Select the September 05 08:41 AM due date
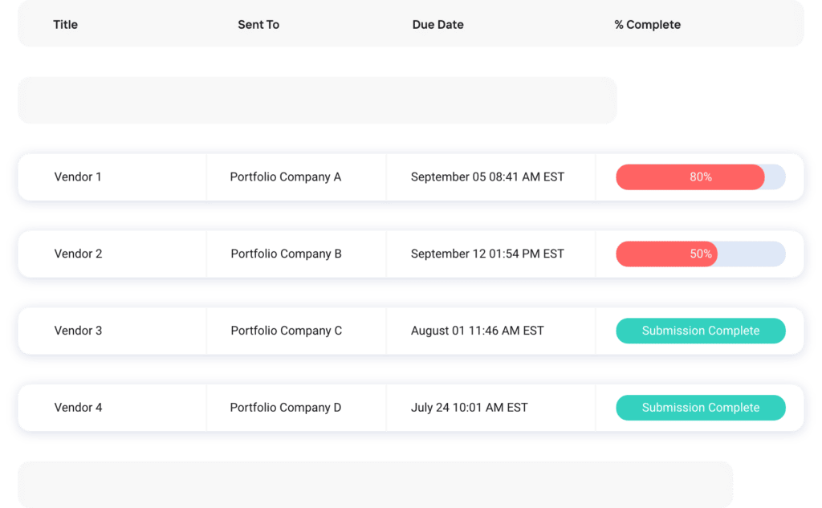Viewport: 822px width, 508px height. 487,177
